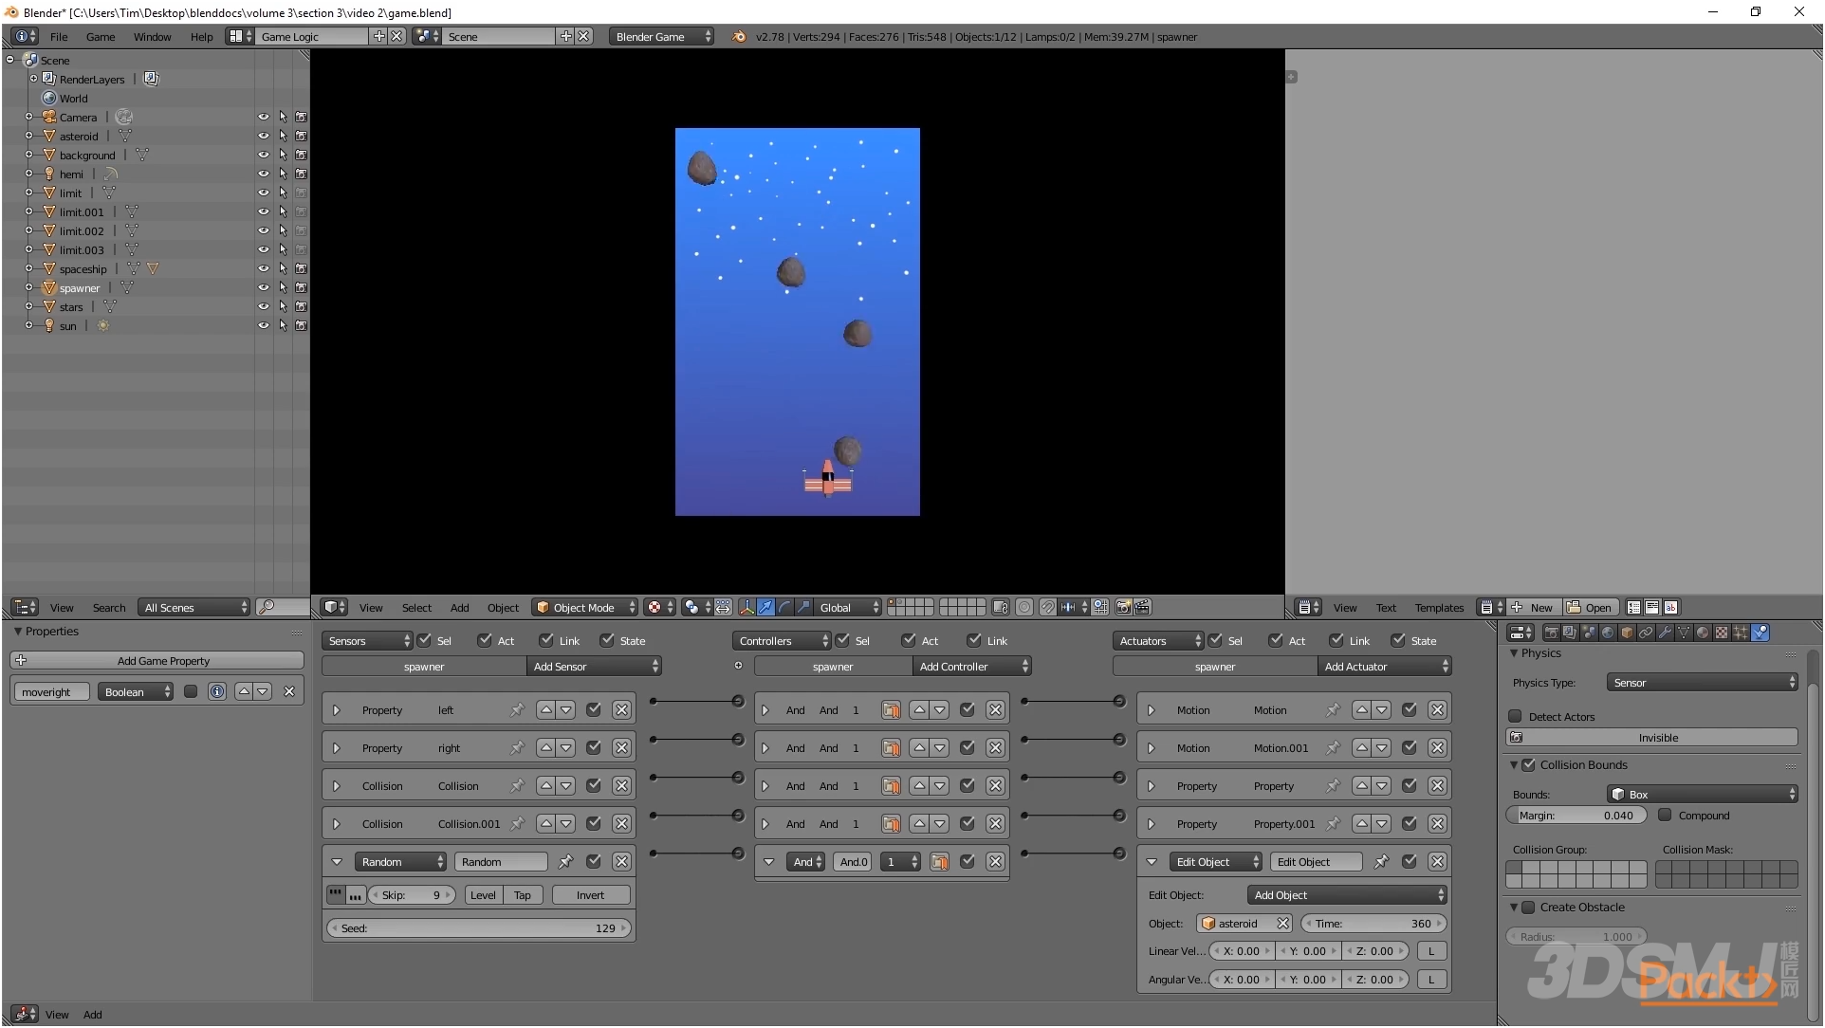Open the Object Data triangle tab
The image size is (1825, 1028).
pyautogui.click(x=1684, y=633)
